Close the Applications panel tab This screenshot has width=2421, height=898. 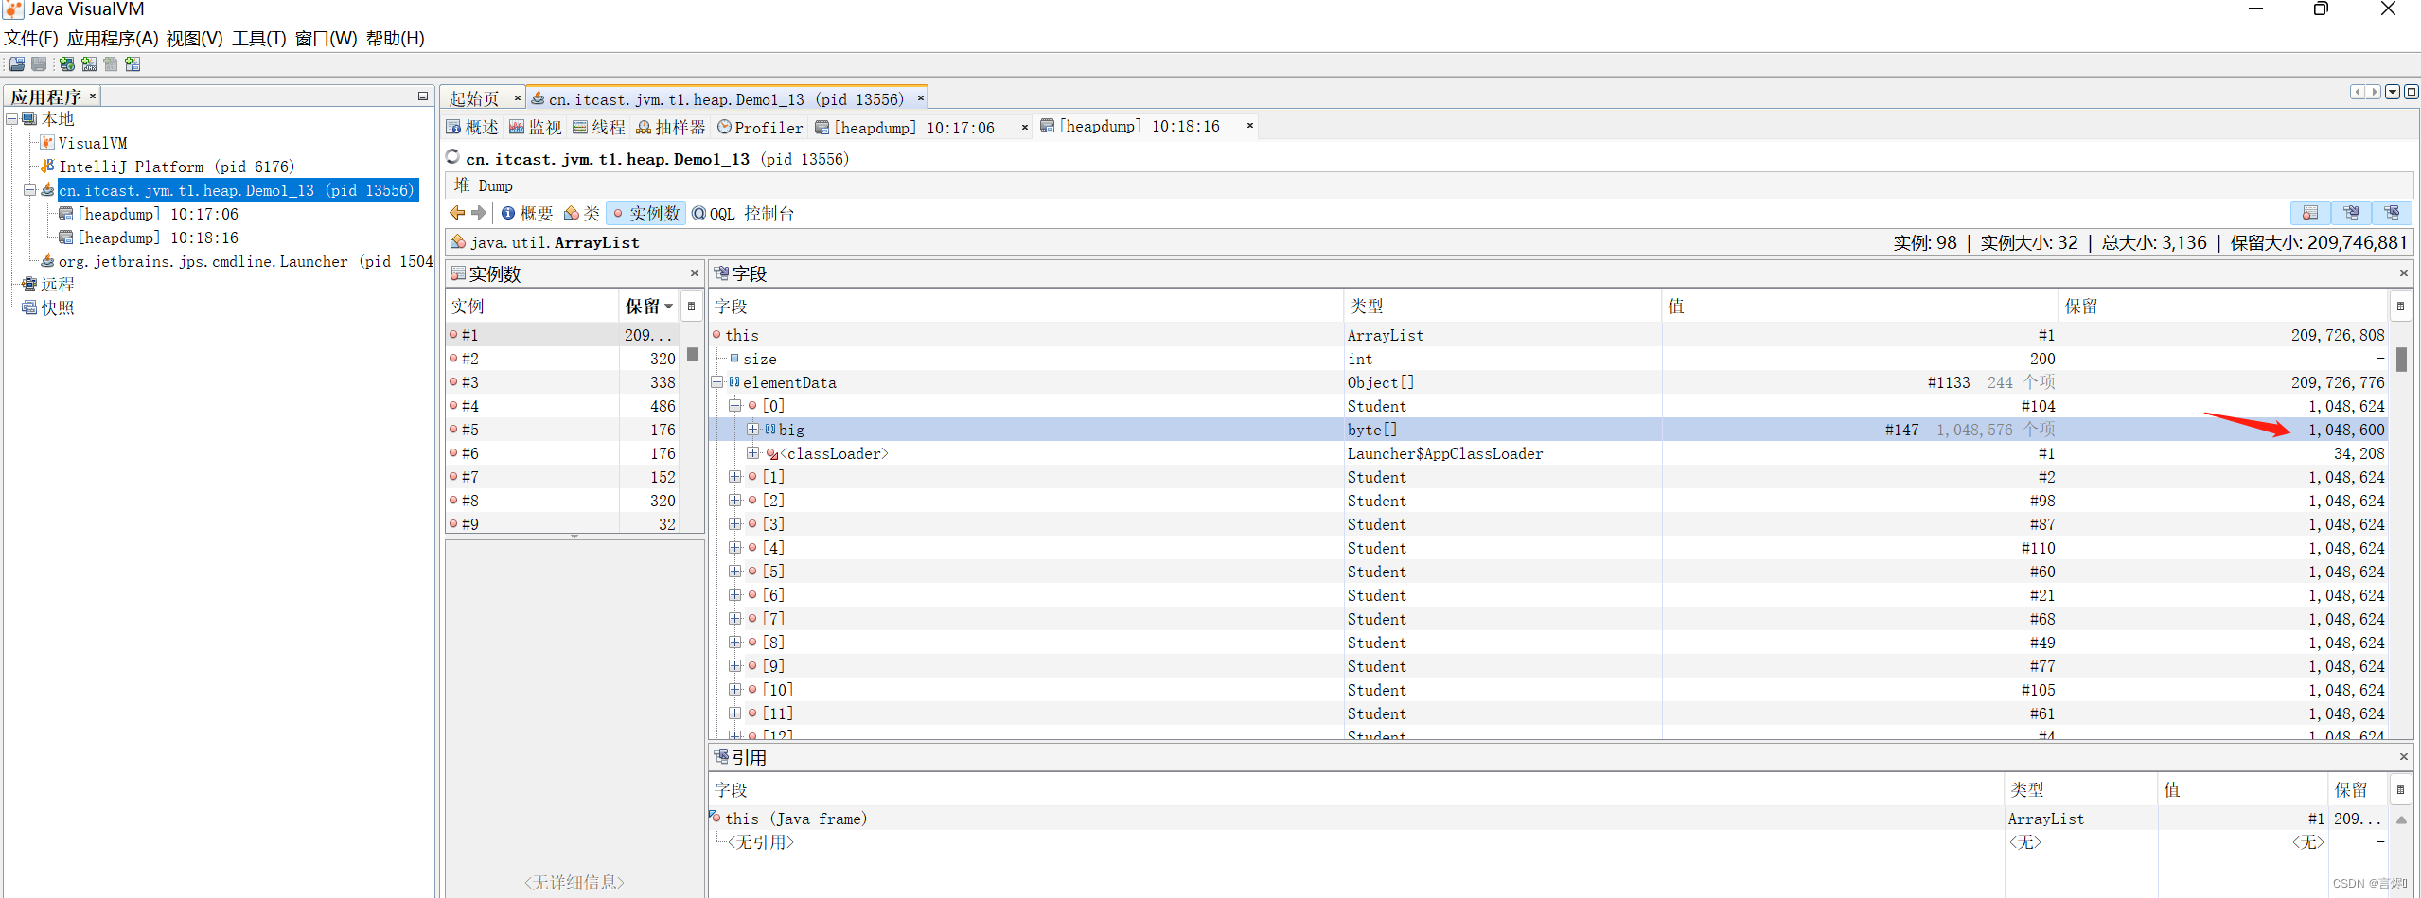click(93, 97)
